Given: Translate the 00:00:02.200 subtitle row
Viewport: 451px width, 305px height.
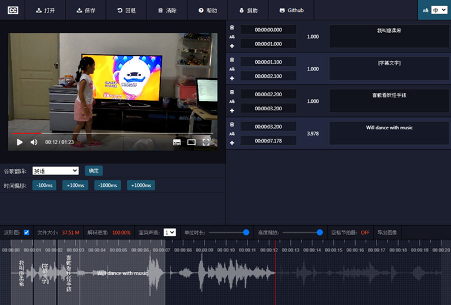Looking at the screenshot, I should tap(232, 101).
